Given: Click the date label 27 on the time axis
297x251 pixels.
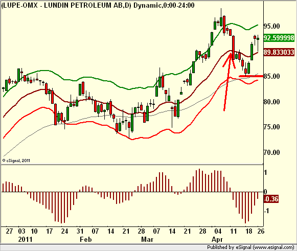Looking at the screenshot, I should tap(9, 231).
